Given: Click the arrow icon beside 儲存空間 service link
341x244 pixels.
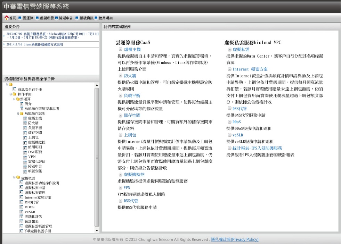Looking at the screenshot, I should point(121,115).
